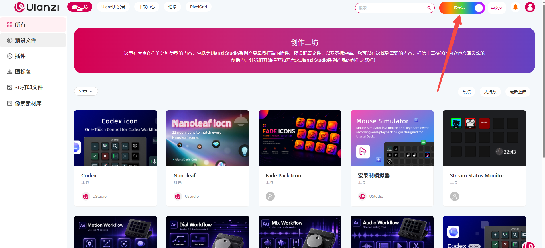Viewport: 545px width, 248px height.
Task: Click 灯光 tag on Nanoleaf card
Action: [x=177, y=183]
